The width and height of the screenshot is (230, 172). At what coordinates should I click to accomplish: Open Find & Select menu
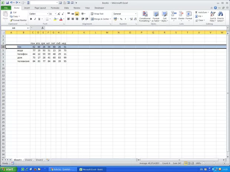tap(220, 16)
